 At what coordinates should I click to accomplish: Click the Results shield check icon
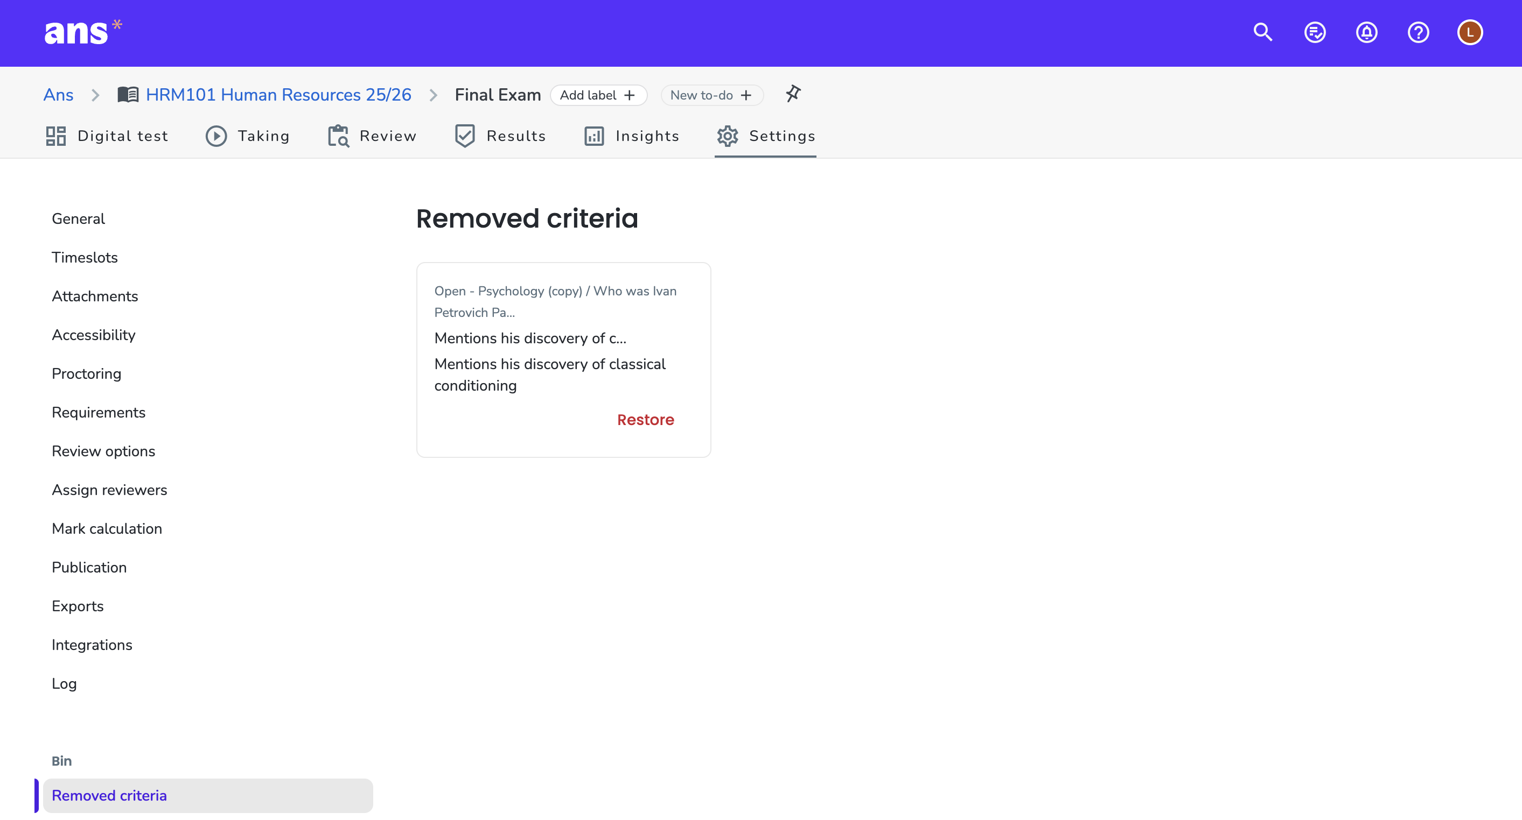465,136
